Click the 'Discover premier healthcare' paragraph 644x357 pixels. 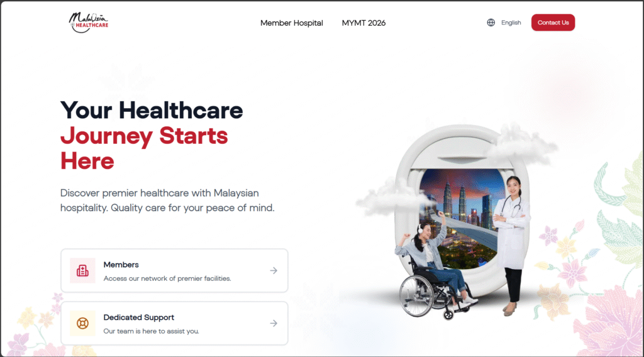167,200
